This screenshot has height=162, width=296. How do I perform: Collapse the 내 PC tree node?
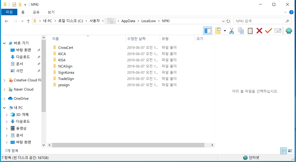point(4,108)
